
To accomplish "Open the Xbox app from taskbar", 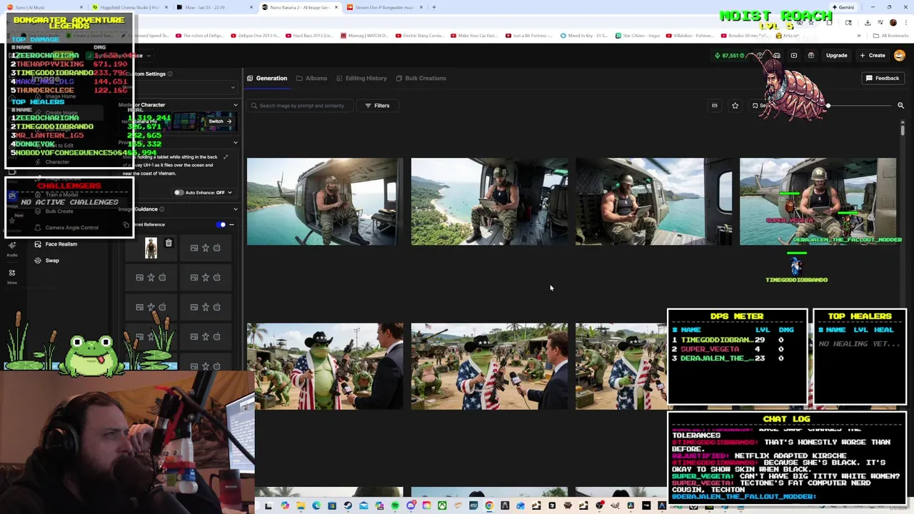I will point(442,506).
